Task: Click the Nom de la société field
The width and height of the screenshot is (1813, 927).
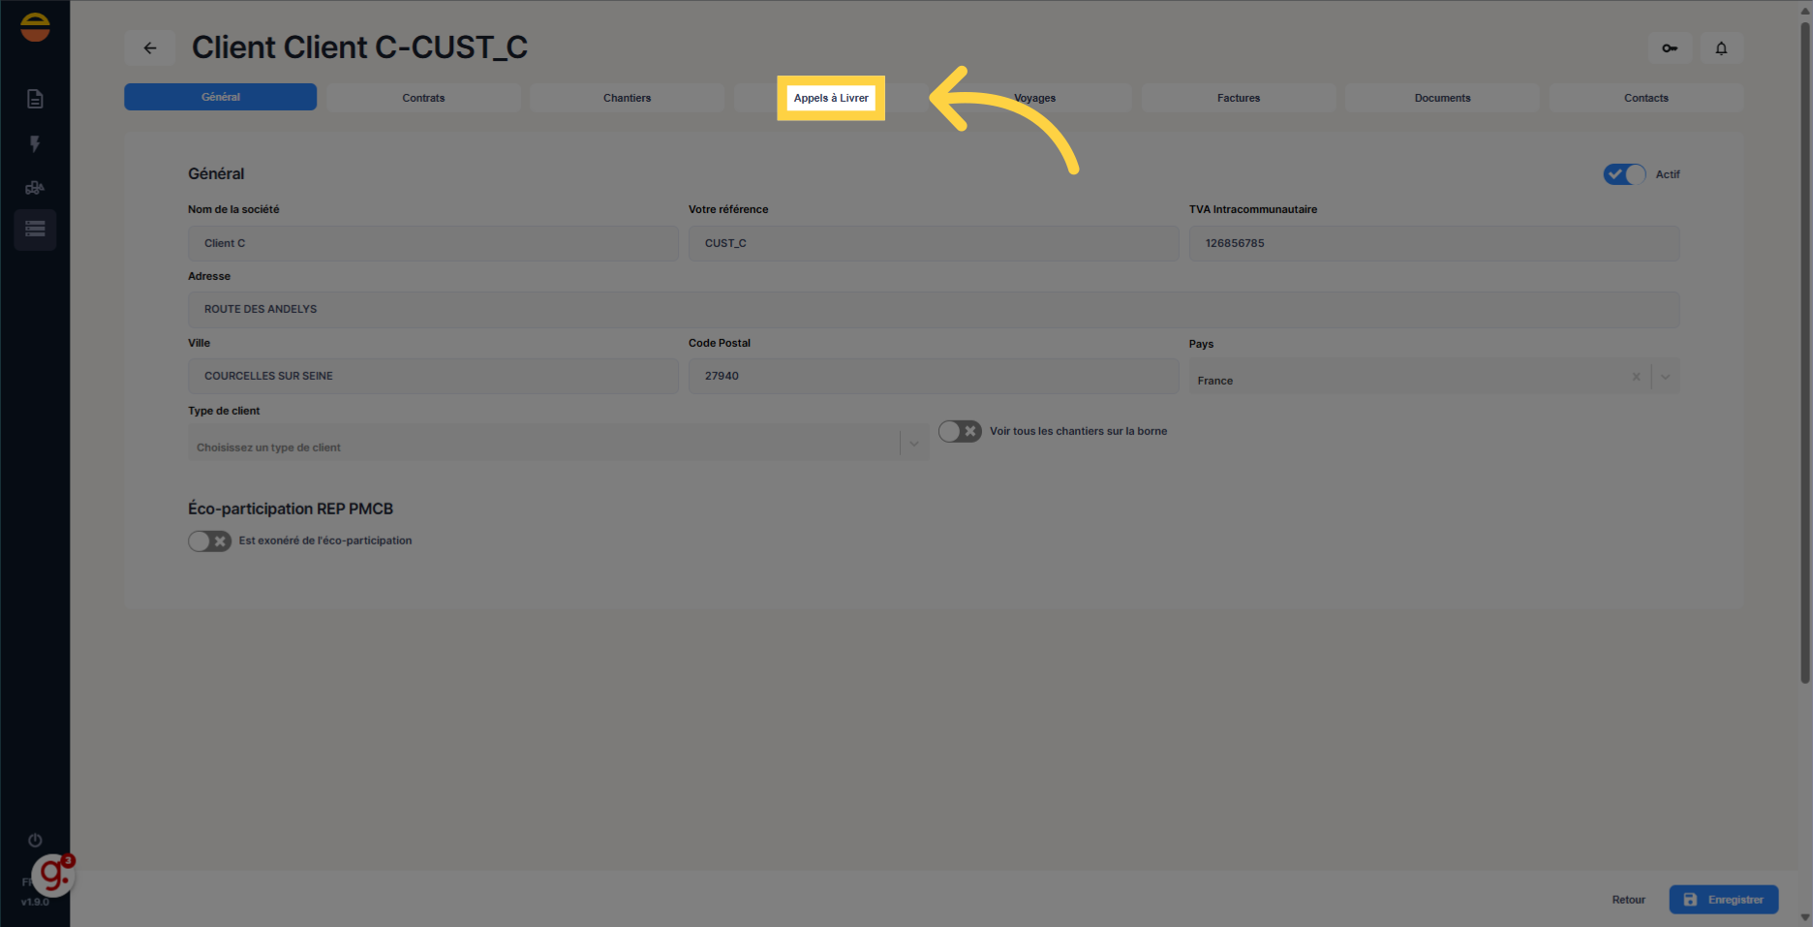Action: click(433, 243)
